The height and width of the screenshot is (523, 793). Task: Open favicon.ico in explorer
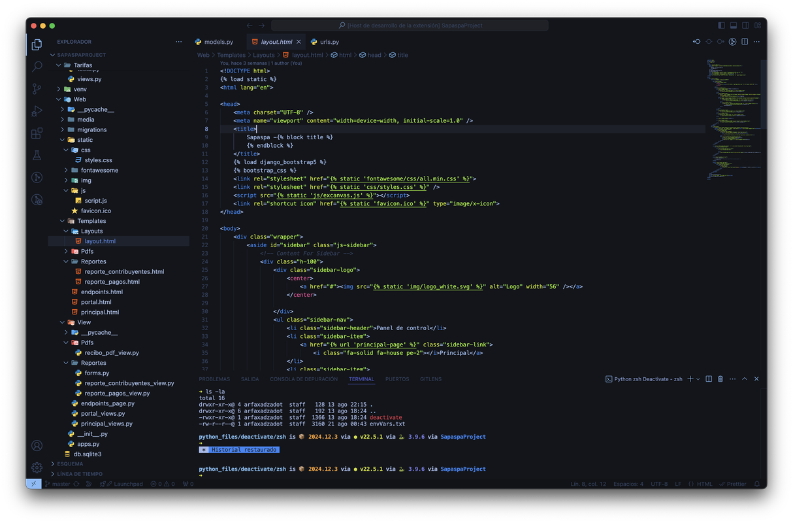coord(95,211)
